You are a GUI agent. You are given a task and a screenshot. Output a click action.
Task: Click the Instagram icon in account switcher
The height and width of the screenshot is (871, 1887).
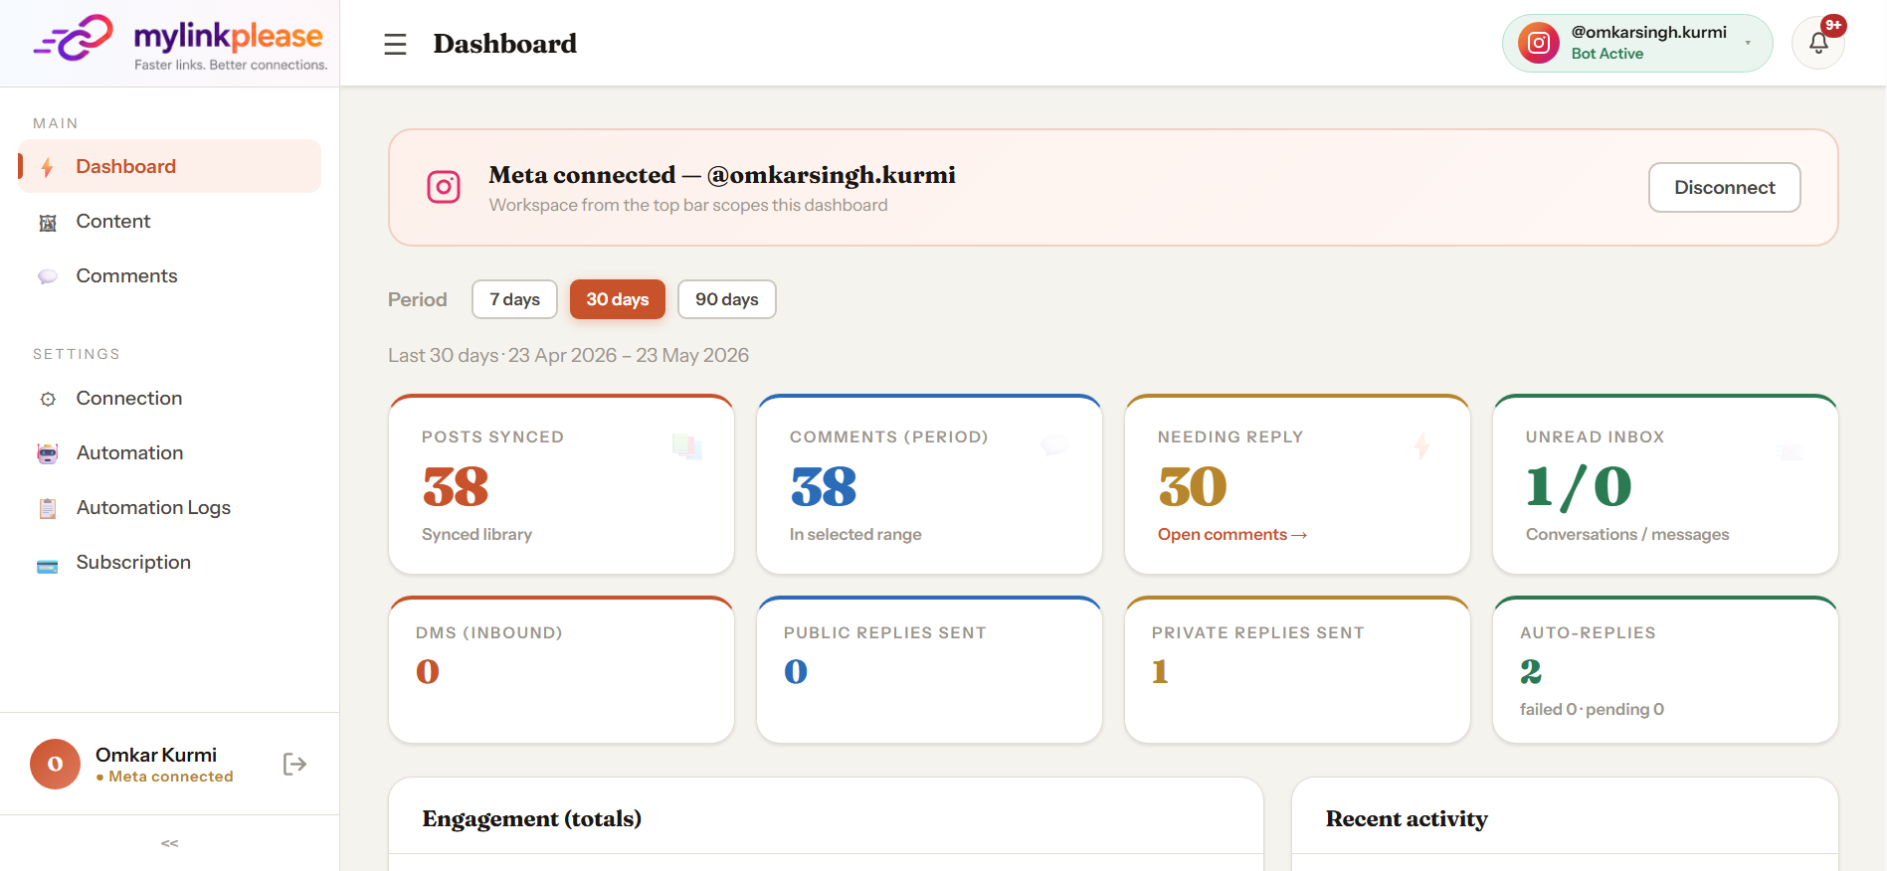pos(1538,43)
